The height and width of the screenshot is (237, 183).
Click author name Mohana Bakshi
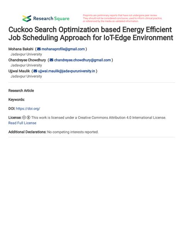(21, 49)
